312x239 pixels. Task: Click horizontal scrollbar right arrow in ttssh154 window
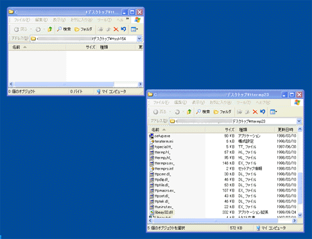pyautogui.click(x=141, y=84)
